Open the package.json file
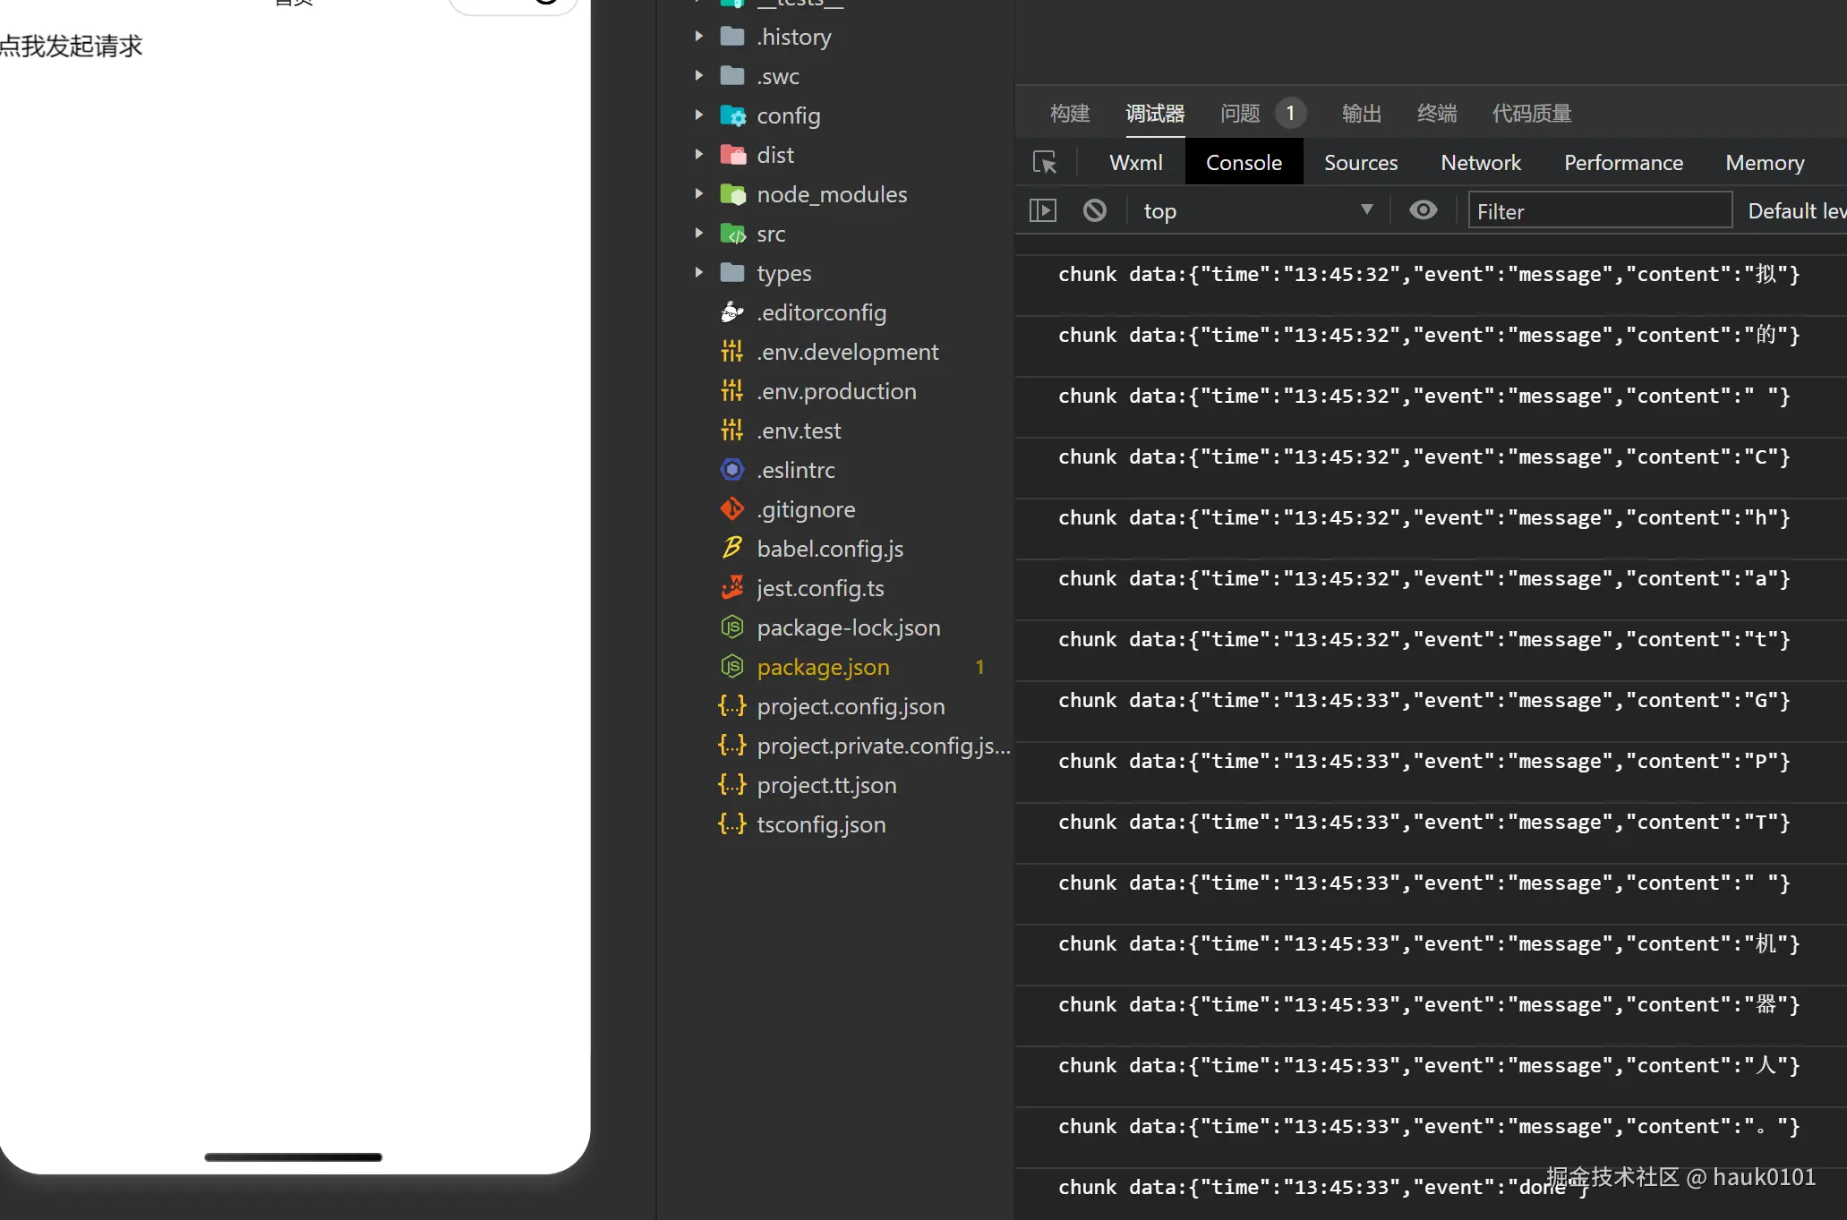The image size is (1847, 1220). (x=823, y=667)
